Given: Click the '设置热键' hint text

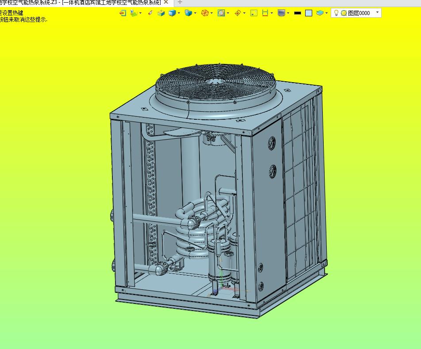Looking at the screenshot, I should coord(13,13).
